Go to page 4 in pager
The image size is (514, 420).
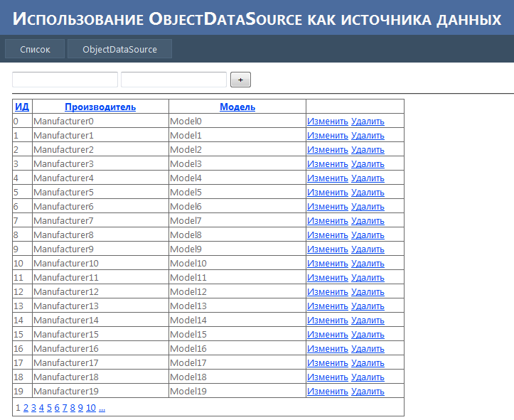41,407
